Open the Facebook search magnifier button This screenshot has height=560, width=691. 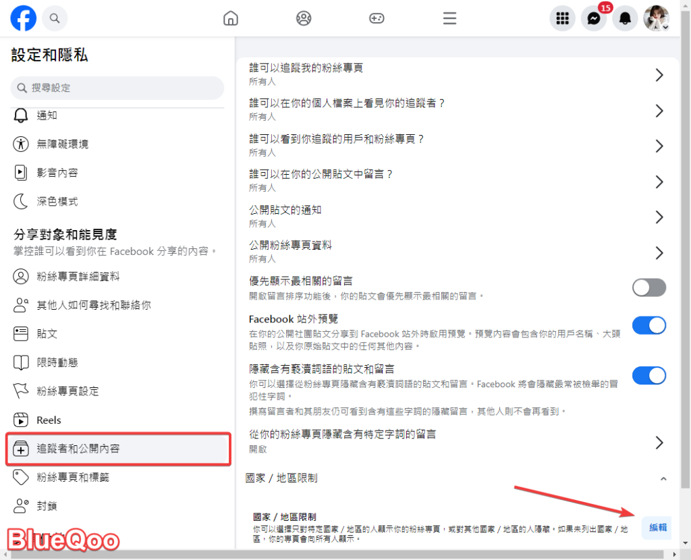coord(55,18)
